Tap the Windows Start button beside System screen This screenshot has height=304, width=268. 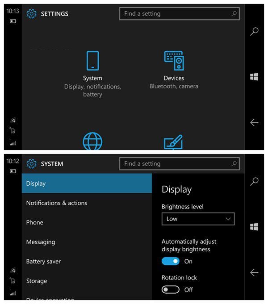coord(254,227)
